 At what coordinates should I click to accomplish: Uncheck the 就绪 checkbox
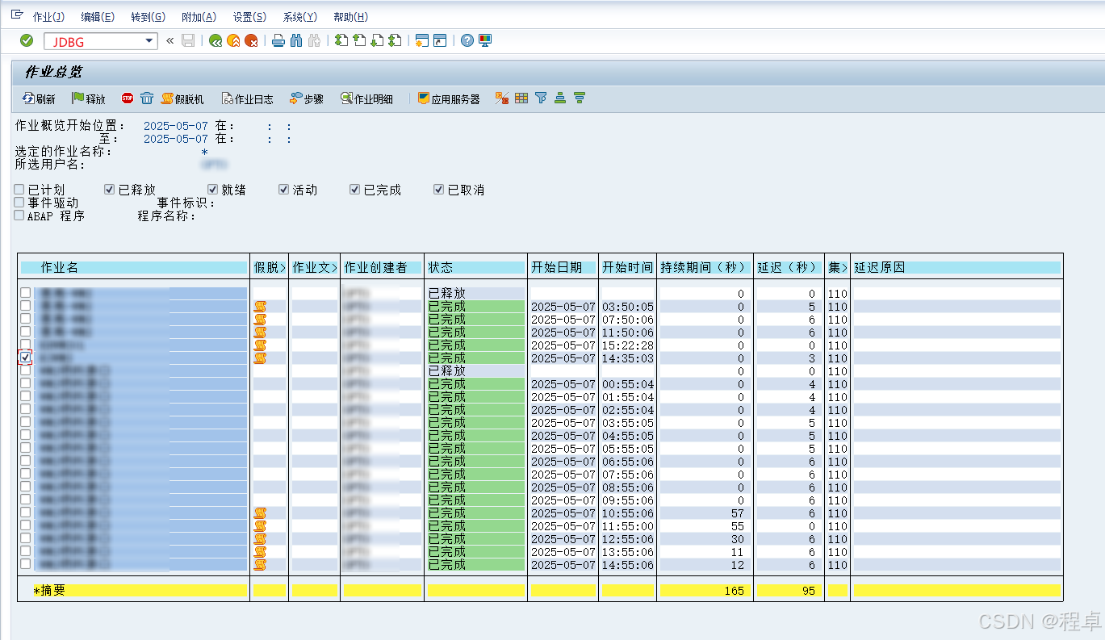coord(213,190)
